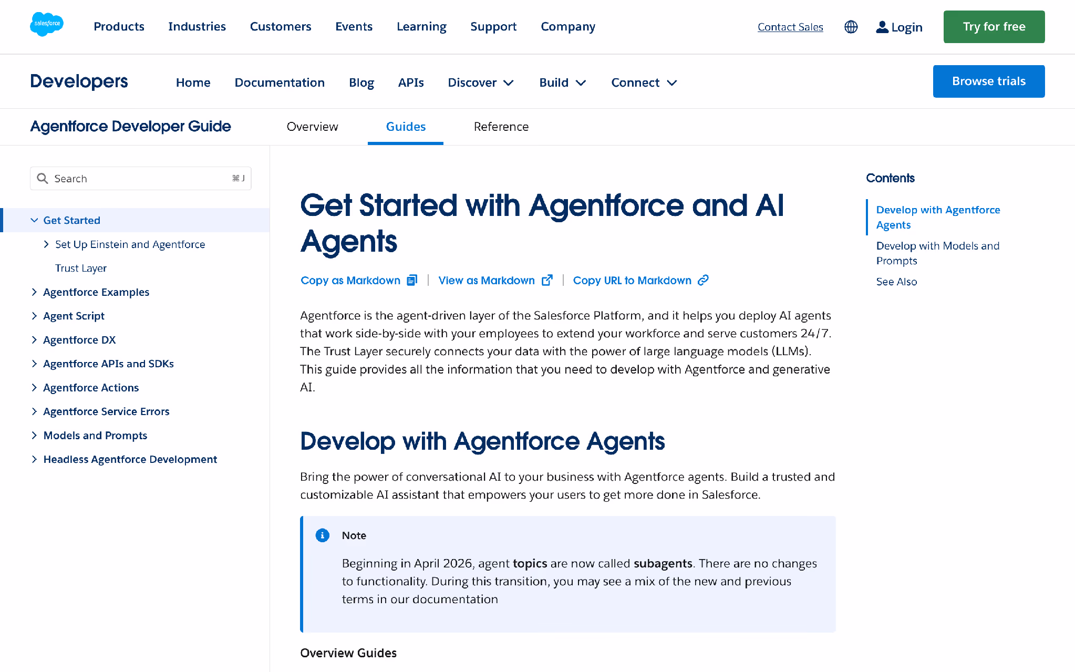
Task: Open the globe language selector
Action: (x=851, y=27)
